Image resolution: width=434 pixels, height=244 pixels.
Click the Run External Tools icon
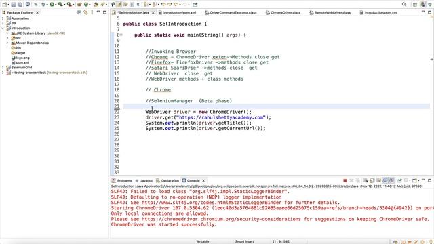click(69, 5)
